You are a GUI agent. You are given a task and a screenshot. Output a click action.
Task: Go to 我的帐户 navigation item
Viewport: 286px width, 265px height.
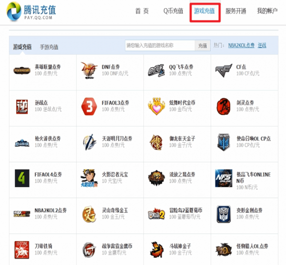[x=267, y=11]
